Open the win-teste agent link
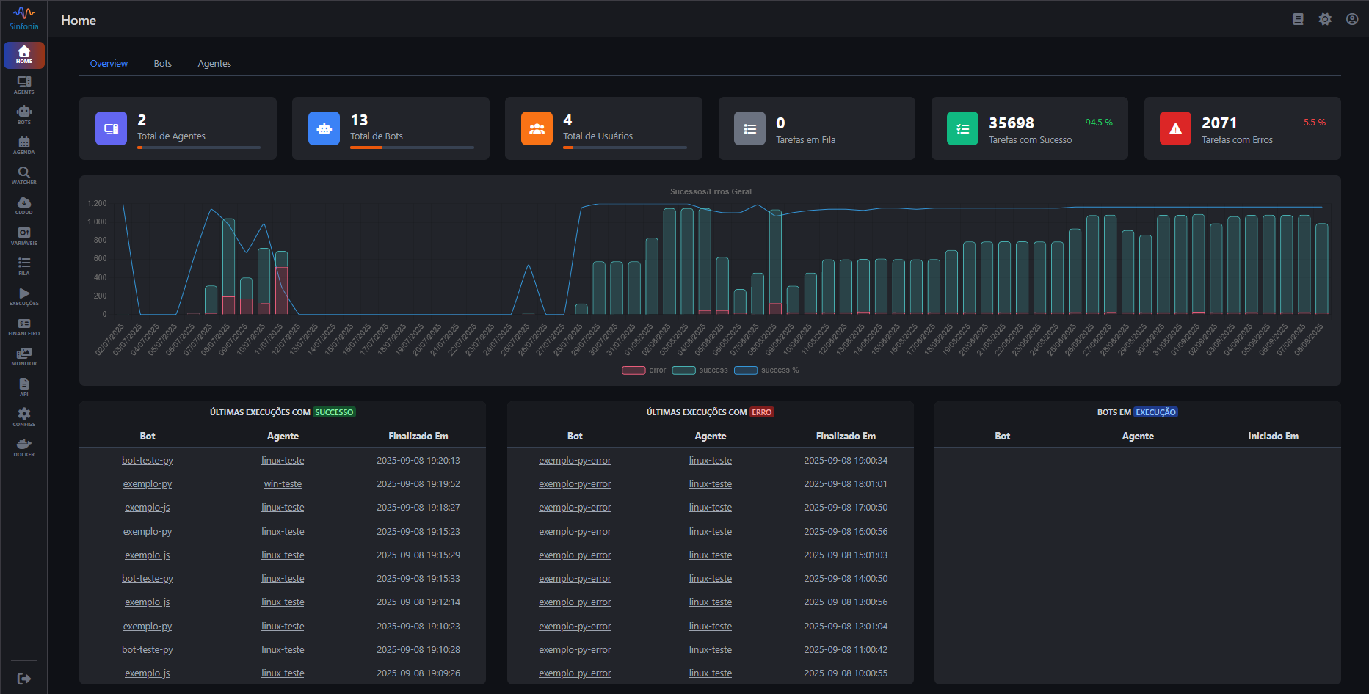1369x694 pixels. 283,484
